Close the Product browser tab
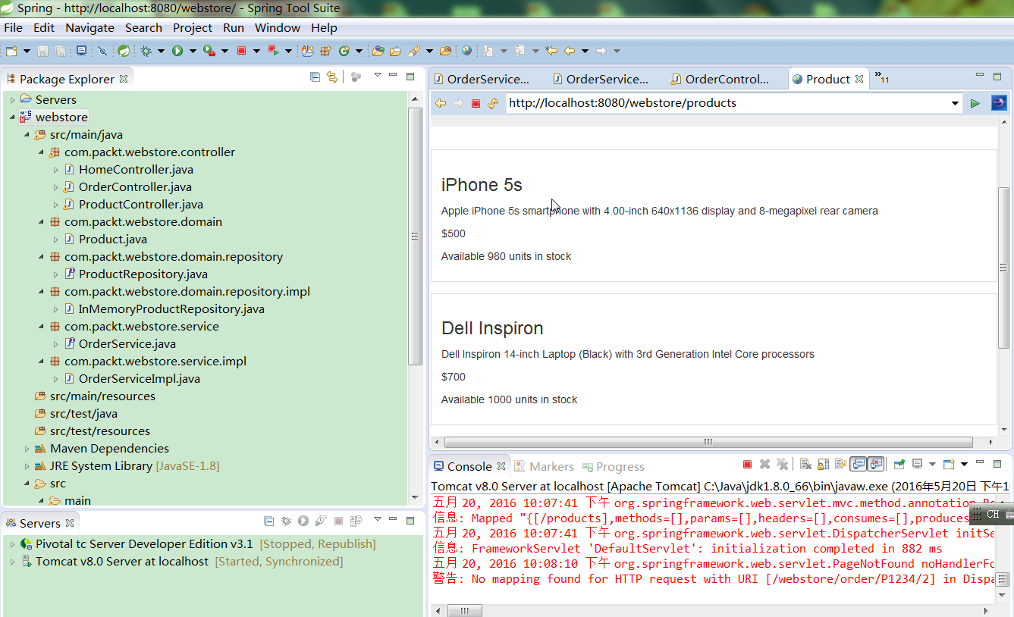This screenshot has width=1014, height=617. click(859, 79)
